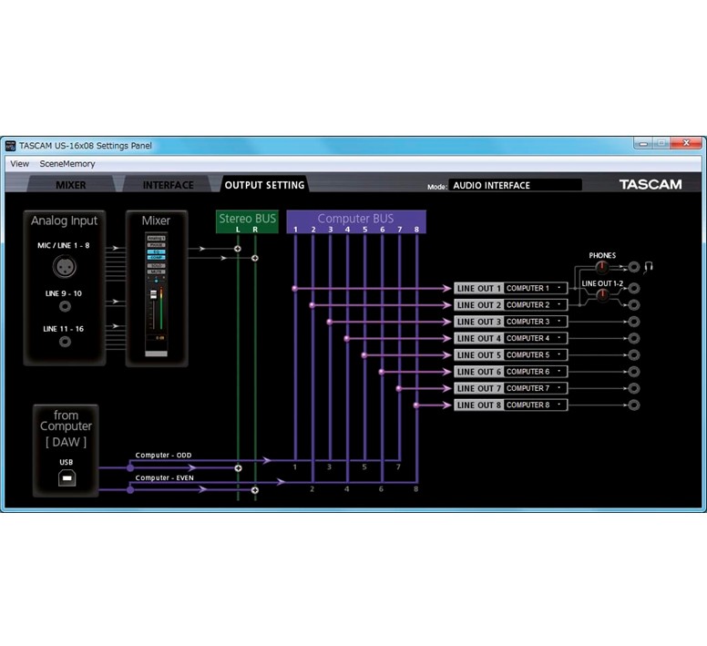The width and height of the screenshot is (707, 646).
Task: Click the PHONES volume knob
Action: pyautogui.click(x=601, y=268)
